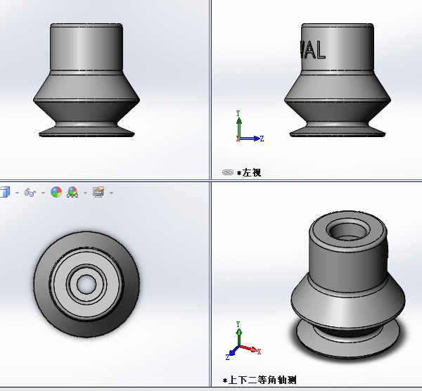Click the View Settings monitor icon

98,192
